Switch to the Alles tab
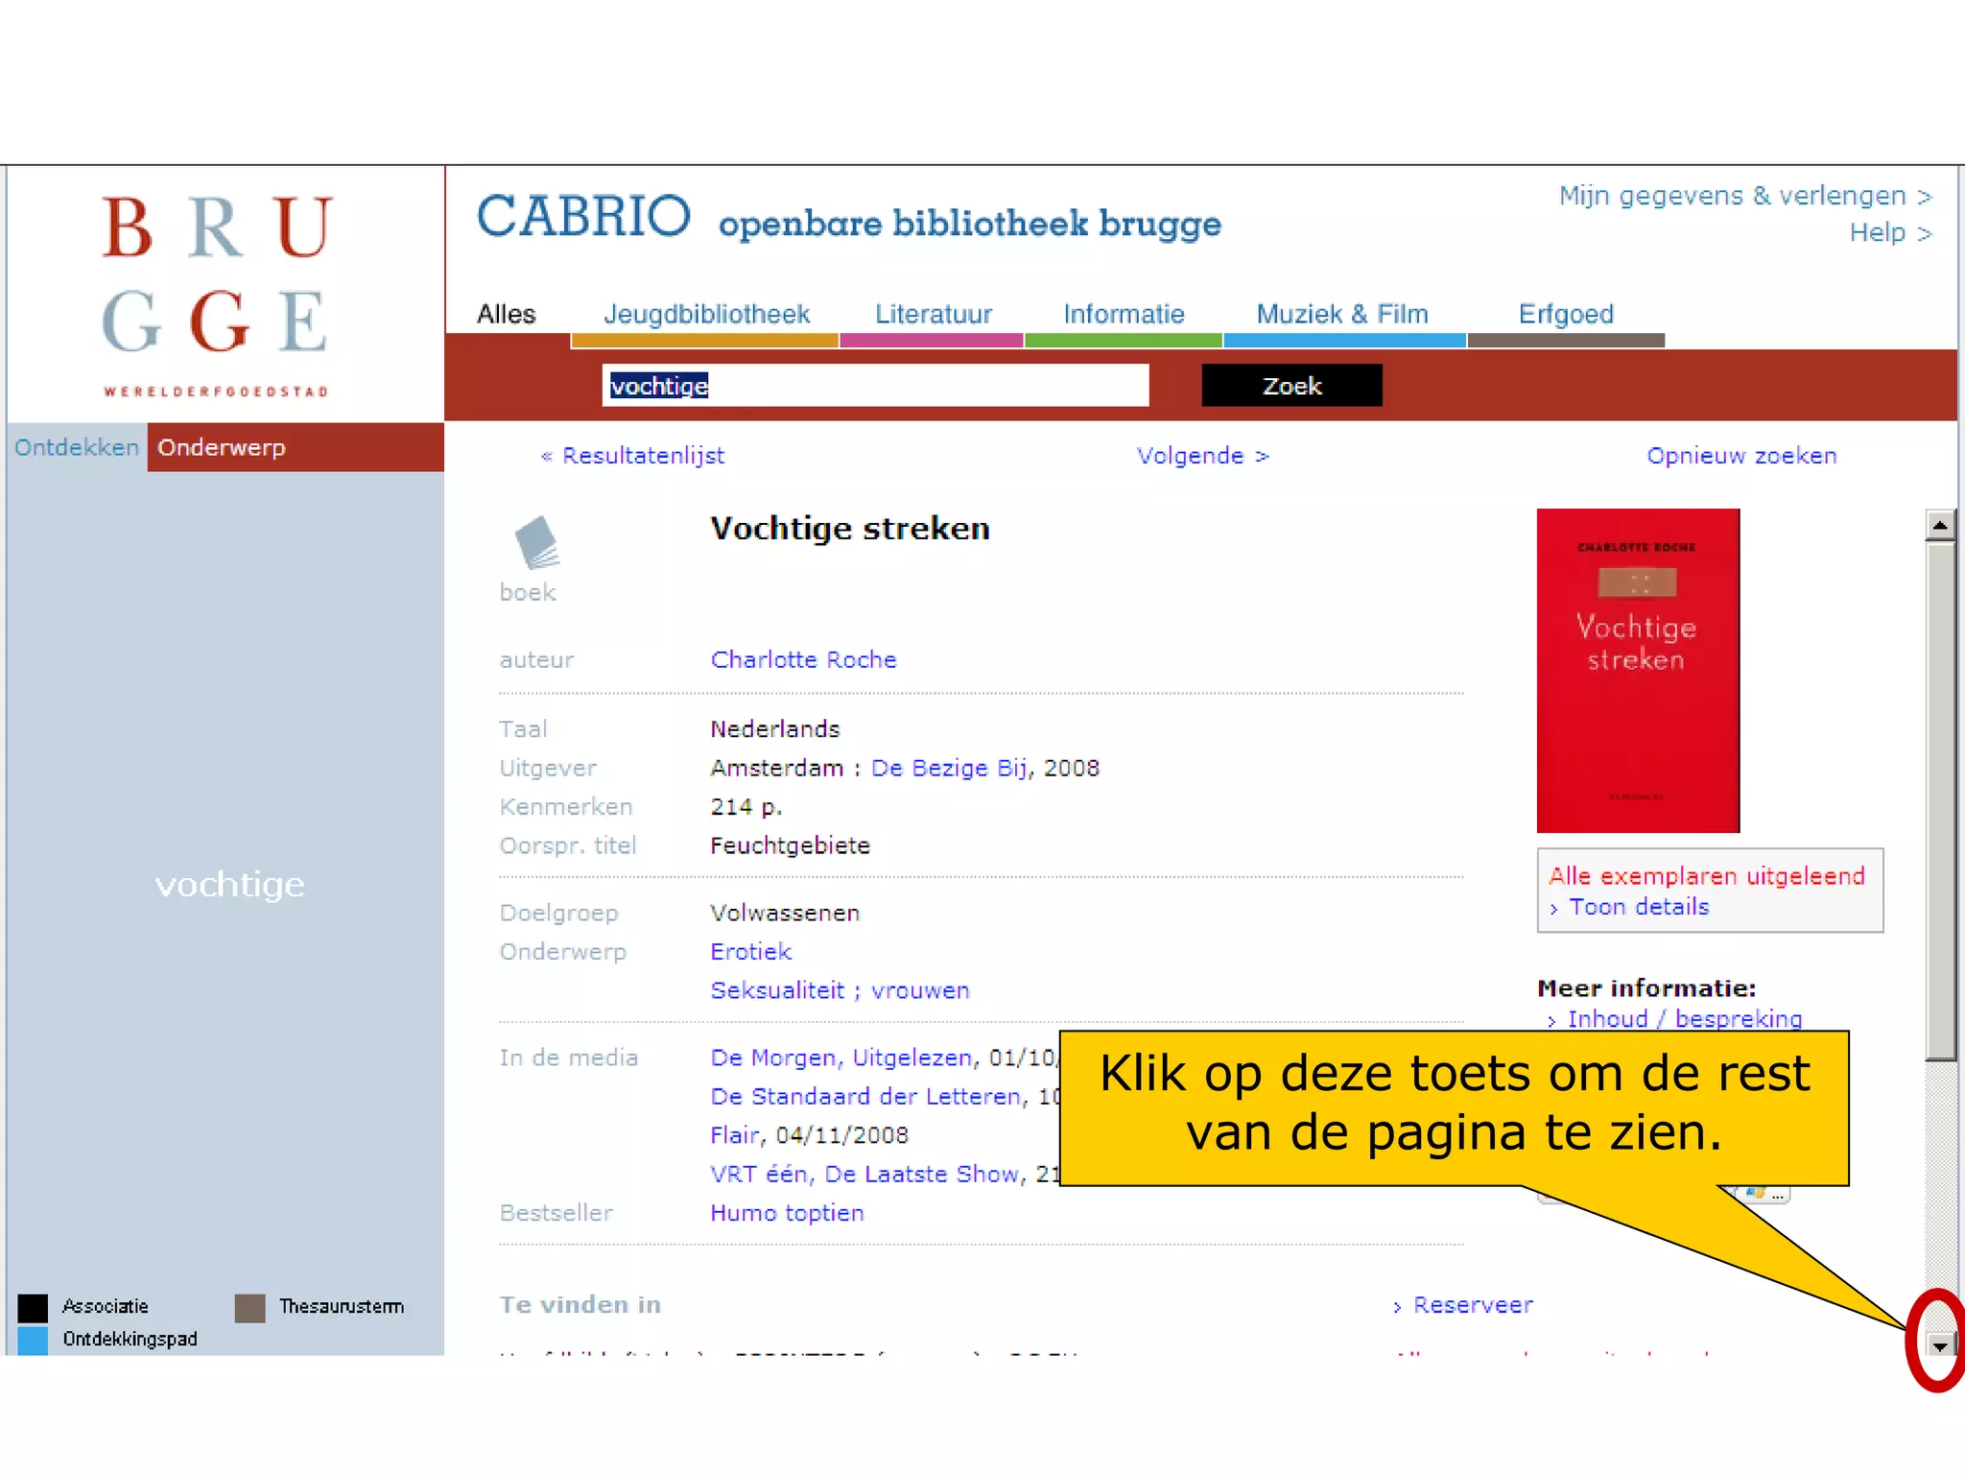This screenshot has width=1965, height=1474. (x=507, y=314)
